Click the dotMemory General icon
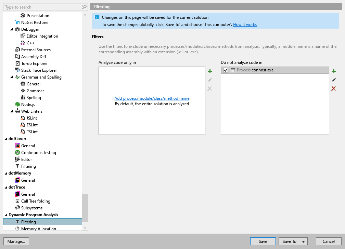 tap(17, 180)
